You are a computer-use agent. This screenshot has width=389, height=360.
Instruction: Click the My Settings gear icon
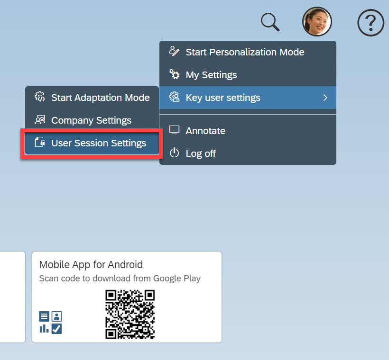[174, 74]
